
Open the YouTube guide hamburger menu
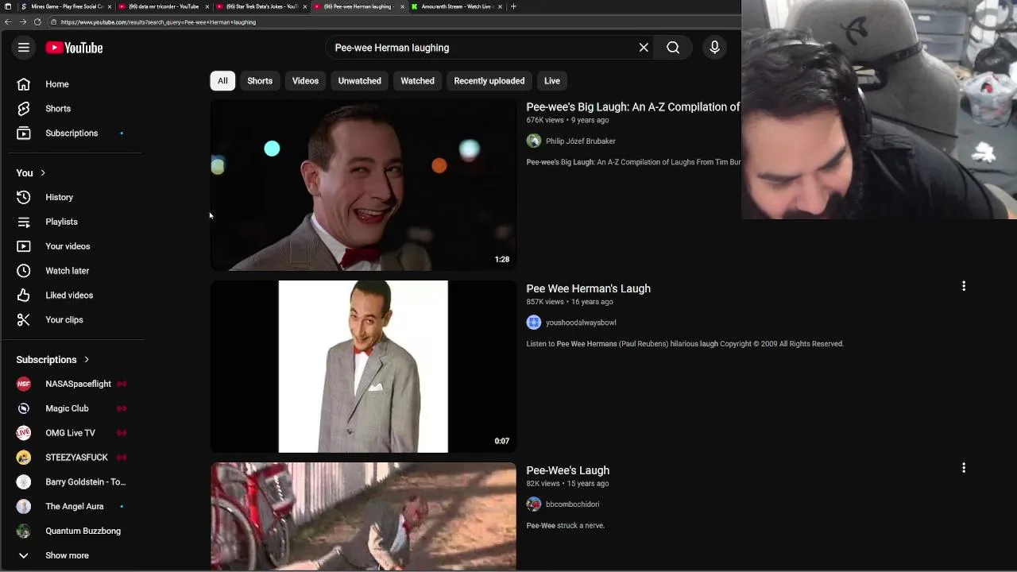click(24, 48)
